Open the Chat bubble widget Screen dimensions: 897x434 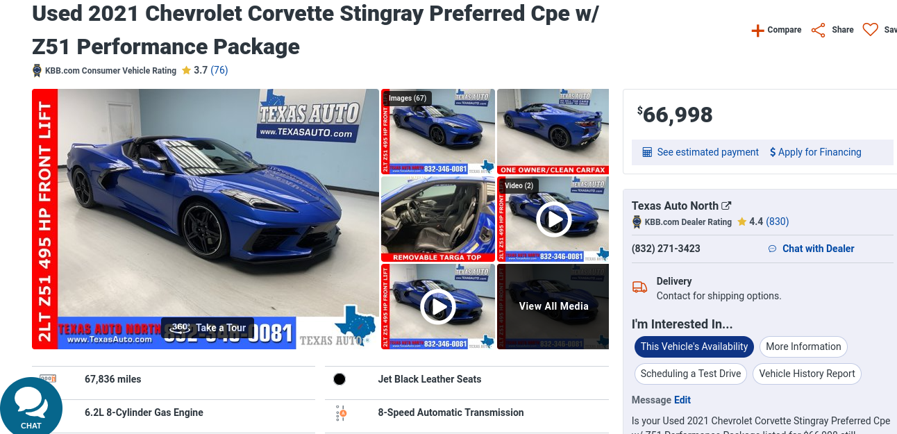[31, 406]
